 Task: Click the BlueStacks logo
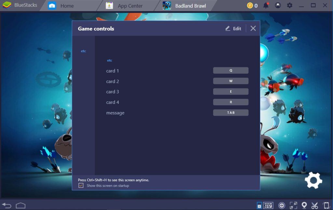pos(7,5)
